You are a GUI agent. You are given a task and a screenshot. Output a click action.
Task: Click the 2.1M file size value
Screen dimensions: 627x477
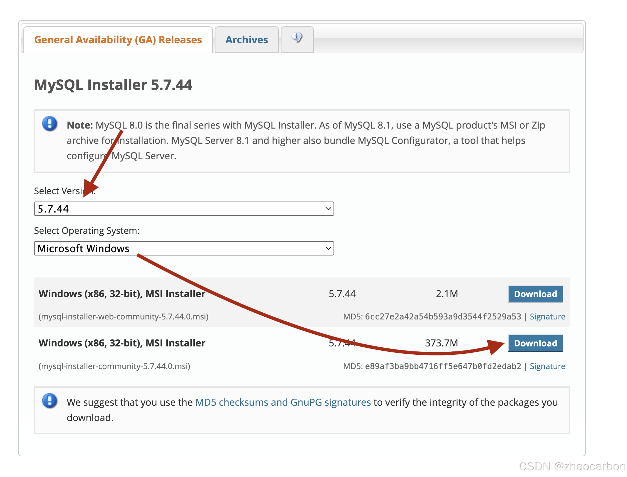point(447,294)
